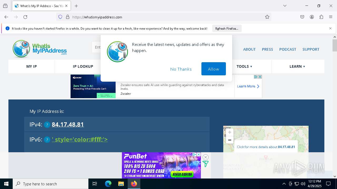Launch Microsoft Edge from the taskbar
337x189 pixels.
point(108,184)
